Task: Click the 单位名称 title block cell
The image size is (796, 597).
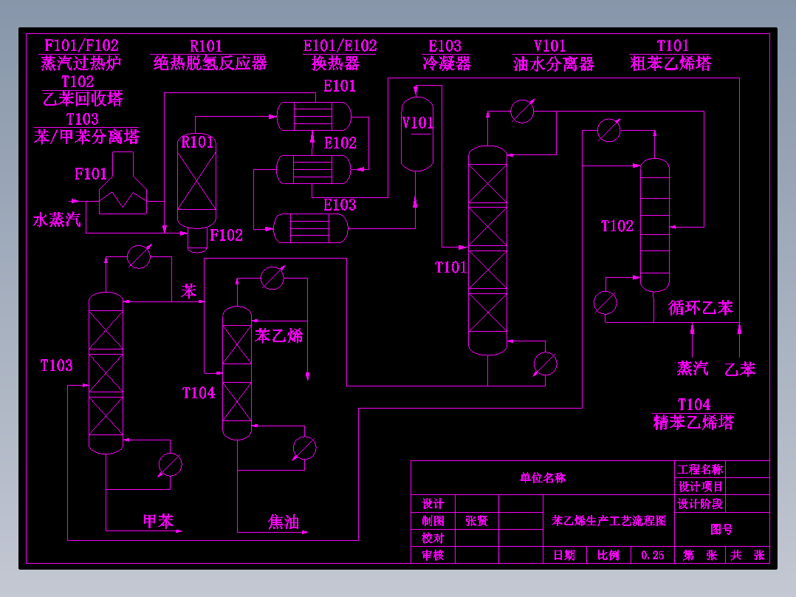Action: (543, 477)
